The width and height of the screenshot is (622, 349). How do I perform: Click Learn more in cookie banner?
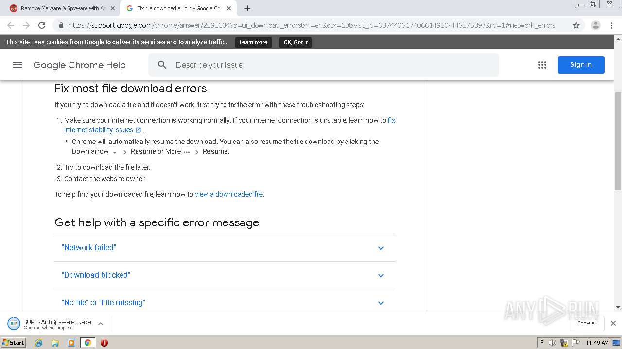click(x=253, y=42)
